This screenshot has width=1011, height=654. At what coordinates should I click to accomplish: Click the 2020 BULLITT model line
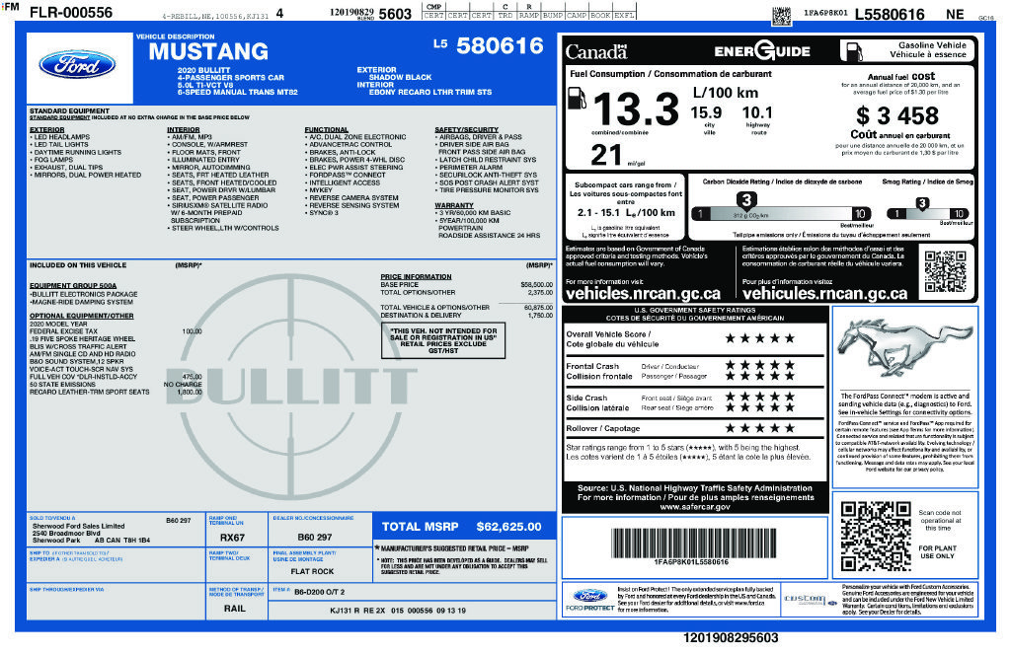[203, 70]
